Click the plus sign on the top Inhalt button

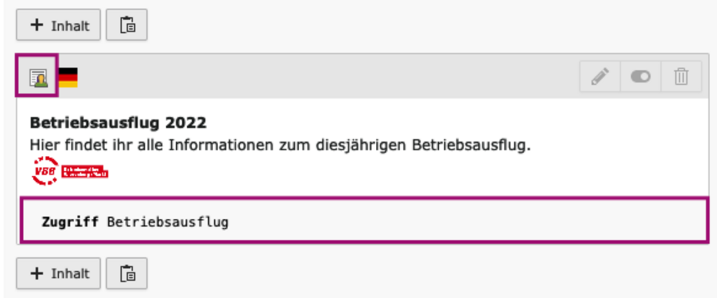click(x=37, y=25)
